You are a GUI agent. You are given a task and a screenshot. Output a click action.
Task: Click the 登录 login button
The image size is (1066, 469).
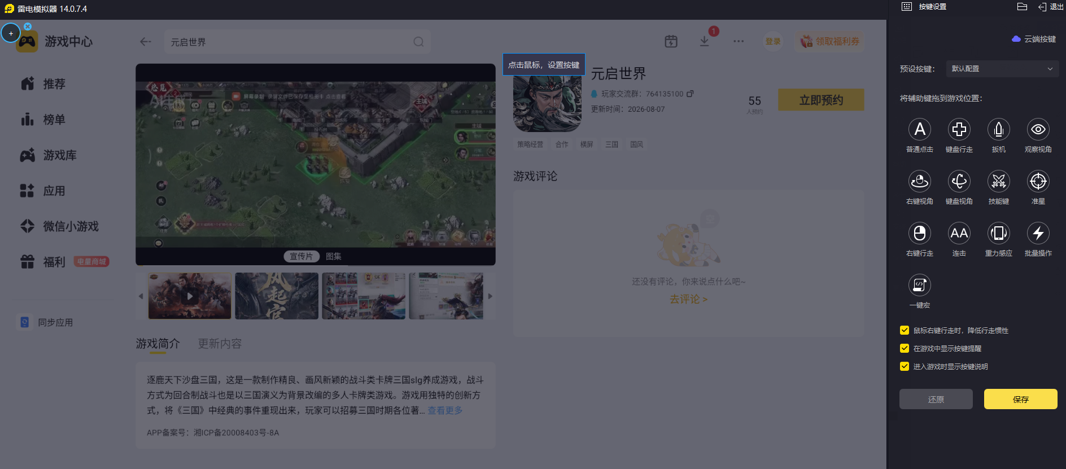click(773, 41)
